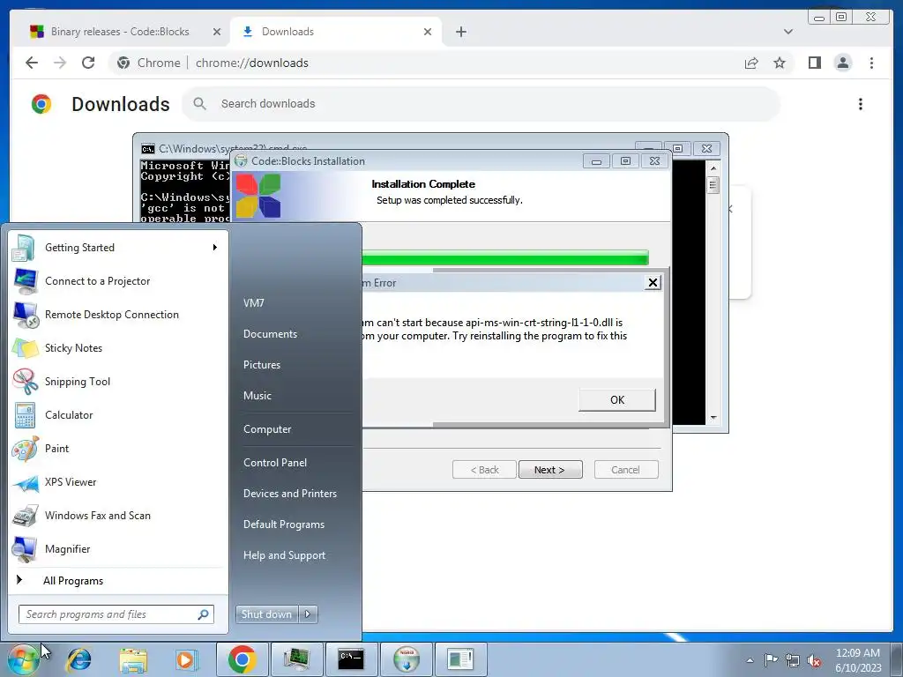The height and width of the screenshot is (677, 903).
Task: Share this page icon in Chrome
Action: point(751,63)
